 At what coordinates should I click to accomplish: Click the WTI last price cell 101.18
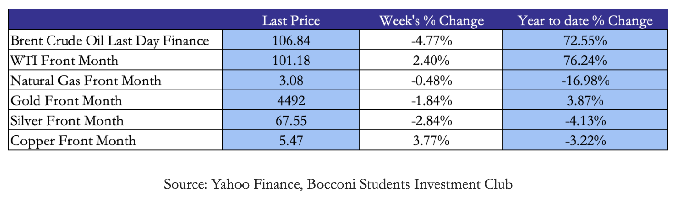coord(291,61)
